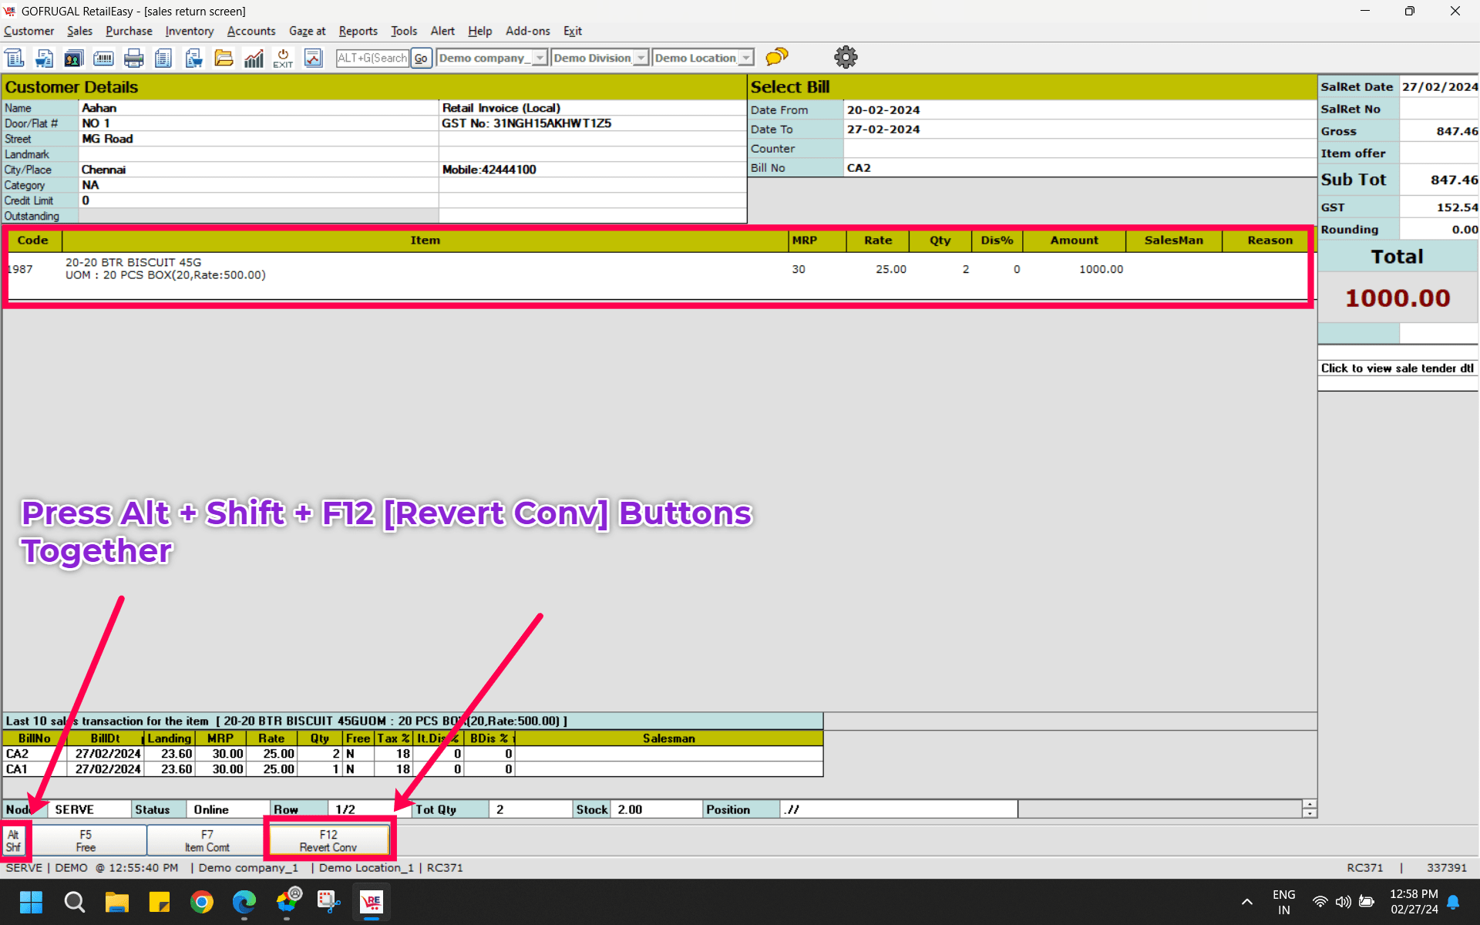Screen dimensions: 1480x925
Task: Click the Go search button
Action: (421, 58)
